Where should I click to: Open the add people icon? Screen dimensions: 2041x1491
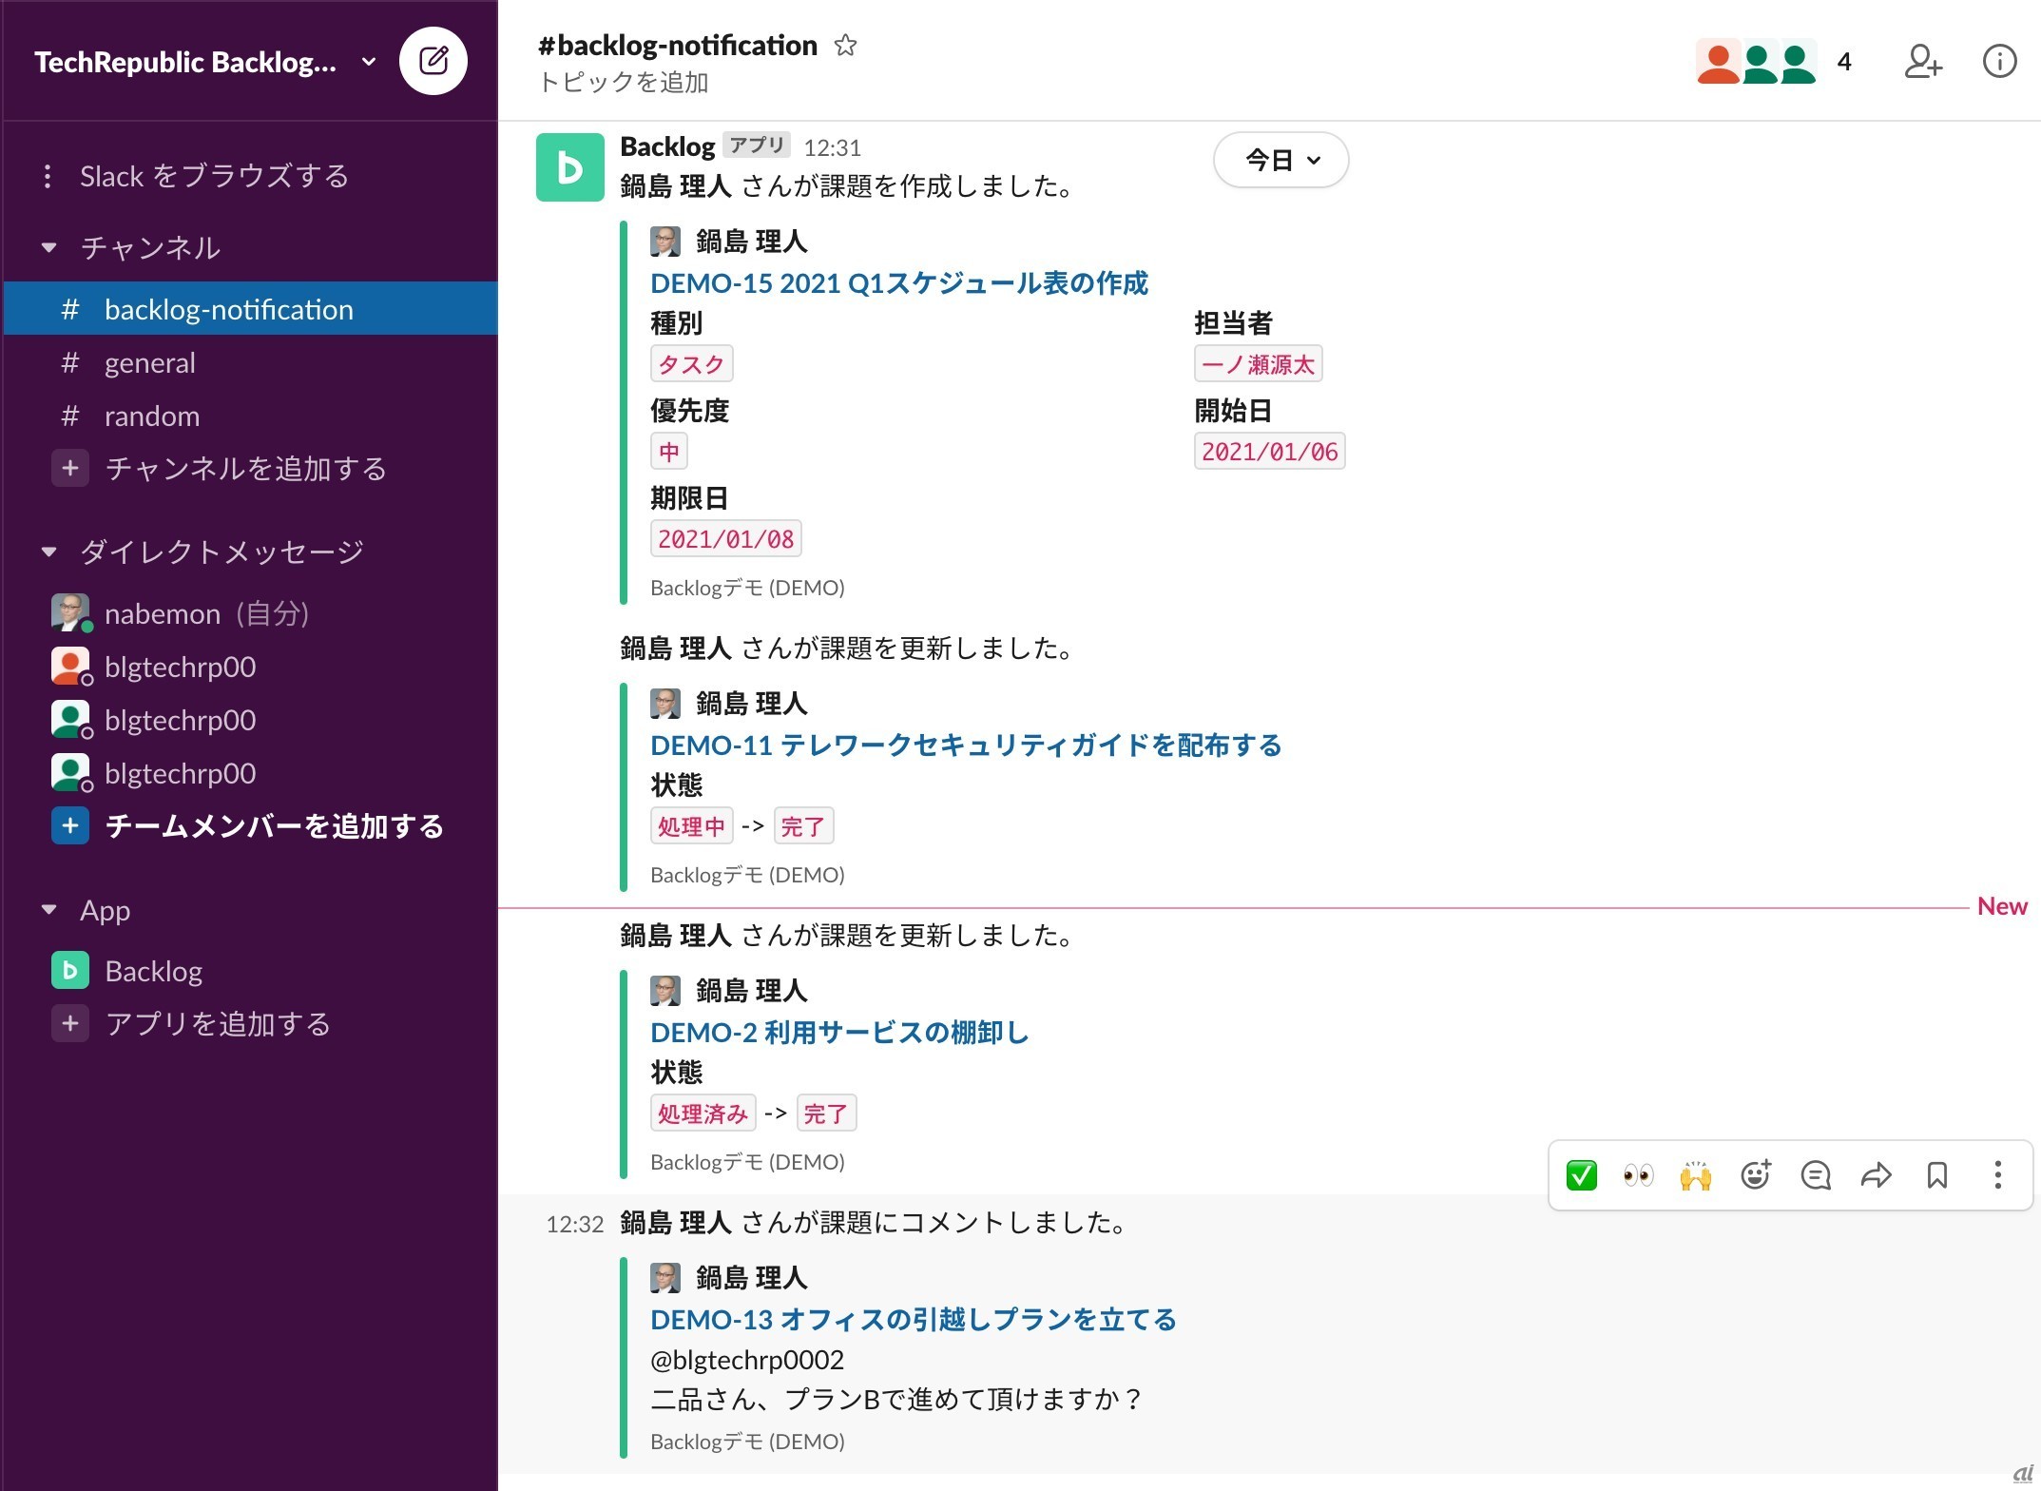(1922, 62)
